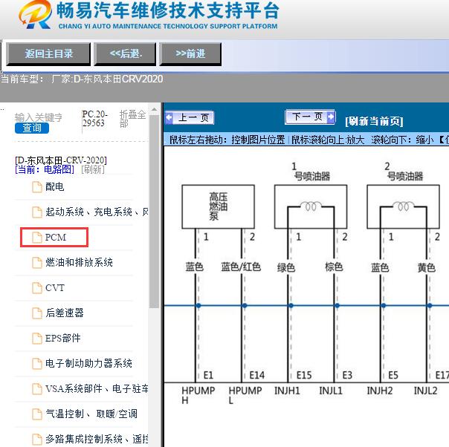449x447 pixels.
Task: Open 起动系统、充电系统 tree item
Action: (x=97, y=212)
